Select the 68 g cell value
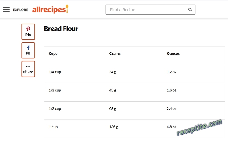 113,109
